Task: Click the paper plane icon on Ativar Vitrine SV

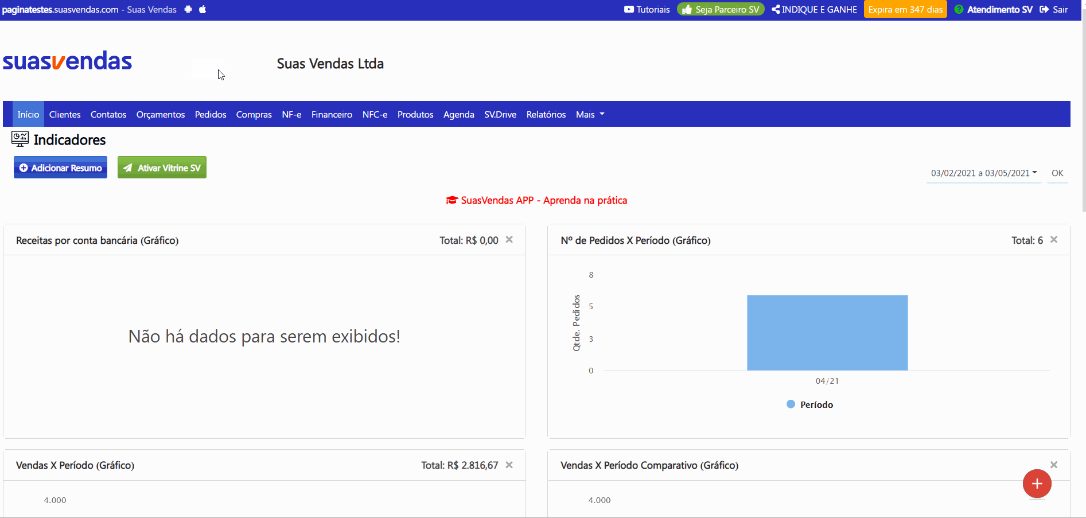Action: (127, 167)
